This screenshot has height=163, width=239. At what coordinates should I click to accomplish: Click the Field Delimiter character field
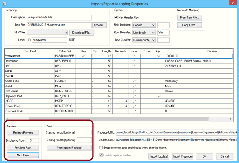pyautogui.click(x=164, y=25)
